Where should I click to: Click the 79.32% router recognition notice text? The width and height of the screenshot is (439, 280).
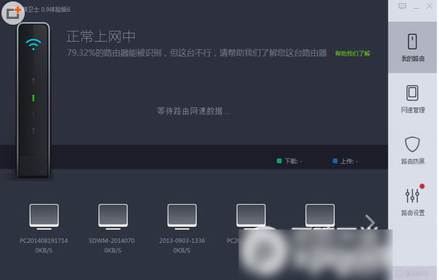tap(197, 53)
